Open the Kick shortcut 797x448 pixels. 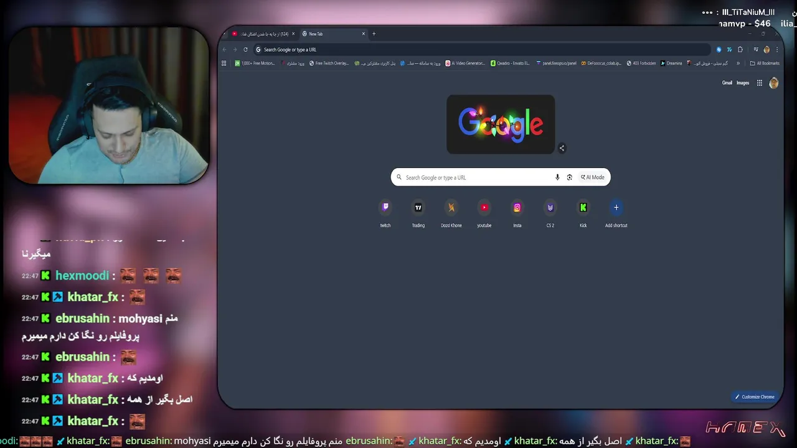[583, 213]
